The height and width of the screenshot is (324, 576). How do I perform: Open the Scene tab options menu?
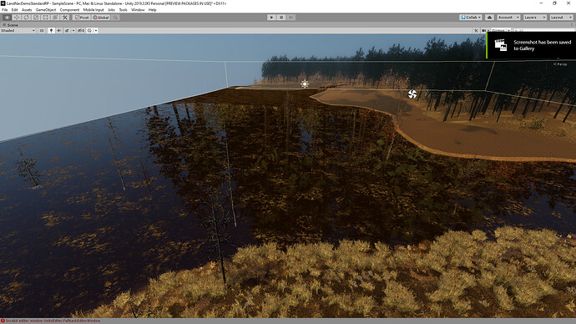pyautogui.click(x=572, y=25)
